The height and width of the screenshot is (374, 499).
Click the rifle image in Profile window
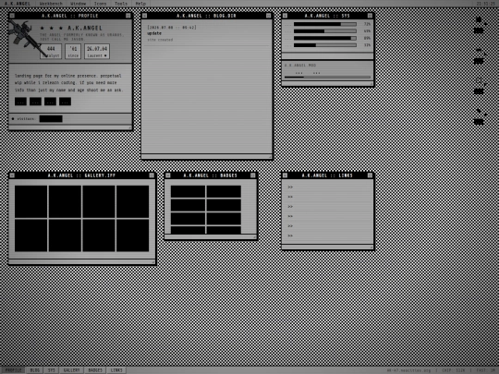point(27,38)
